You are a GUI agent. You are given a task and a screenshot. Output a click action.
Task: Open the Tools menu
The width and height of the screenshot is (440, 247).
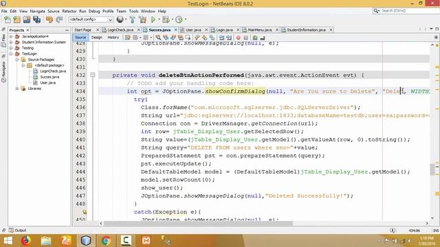(133, 11)
